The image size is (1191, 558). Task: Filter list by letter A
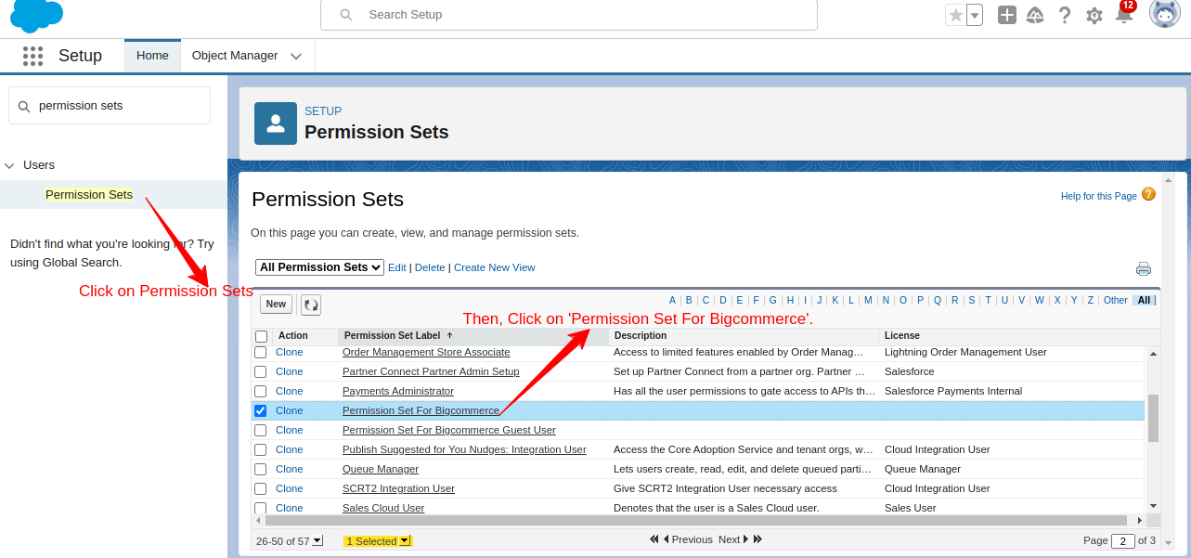(672, 300)
